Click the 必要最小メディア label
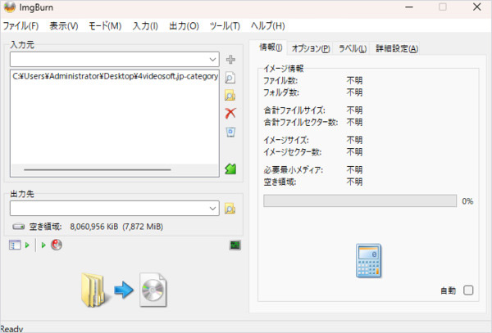This screenshot has height=333, width=492. [293, 170]
